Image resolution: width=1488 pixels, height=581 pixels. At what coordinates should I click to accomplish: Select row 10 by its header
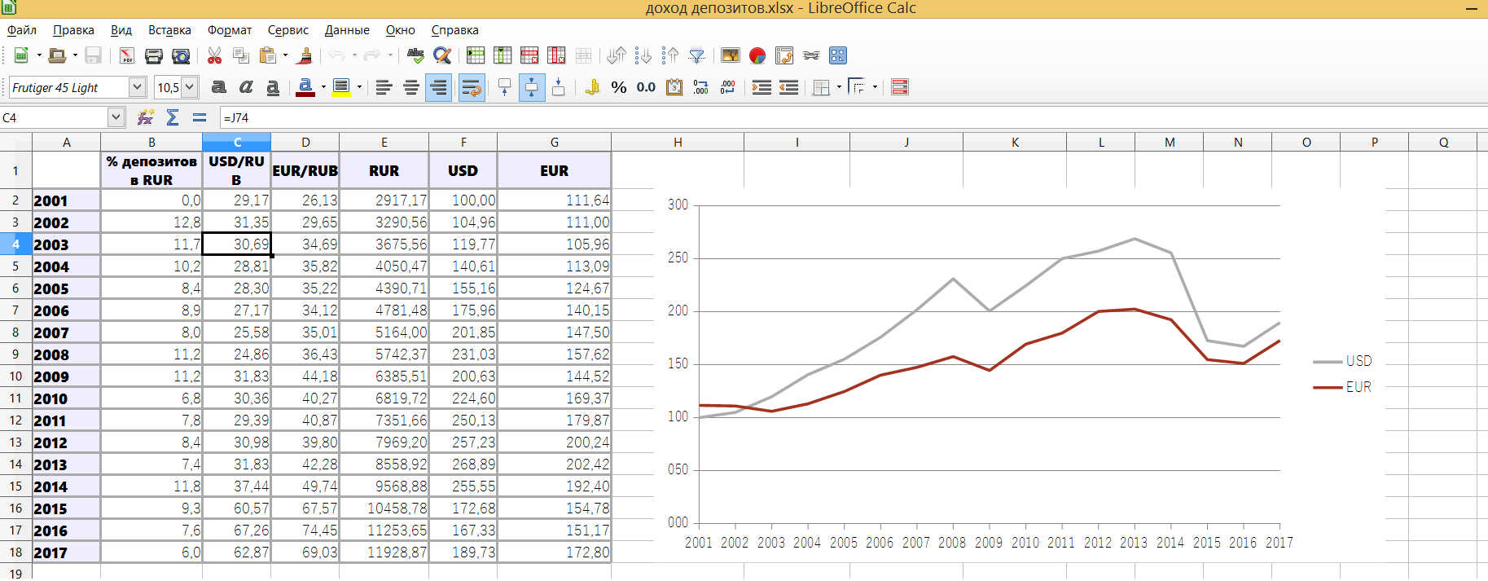coord(15,376)
